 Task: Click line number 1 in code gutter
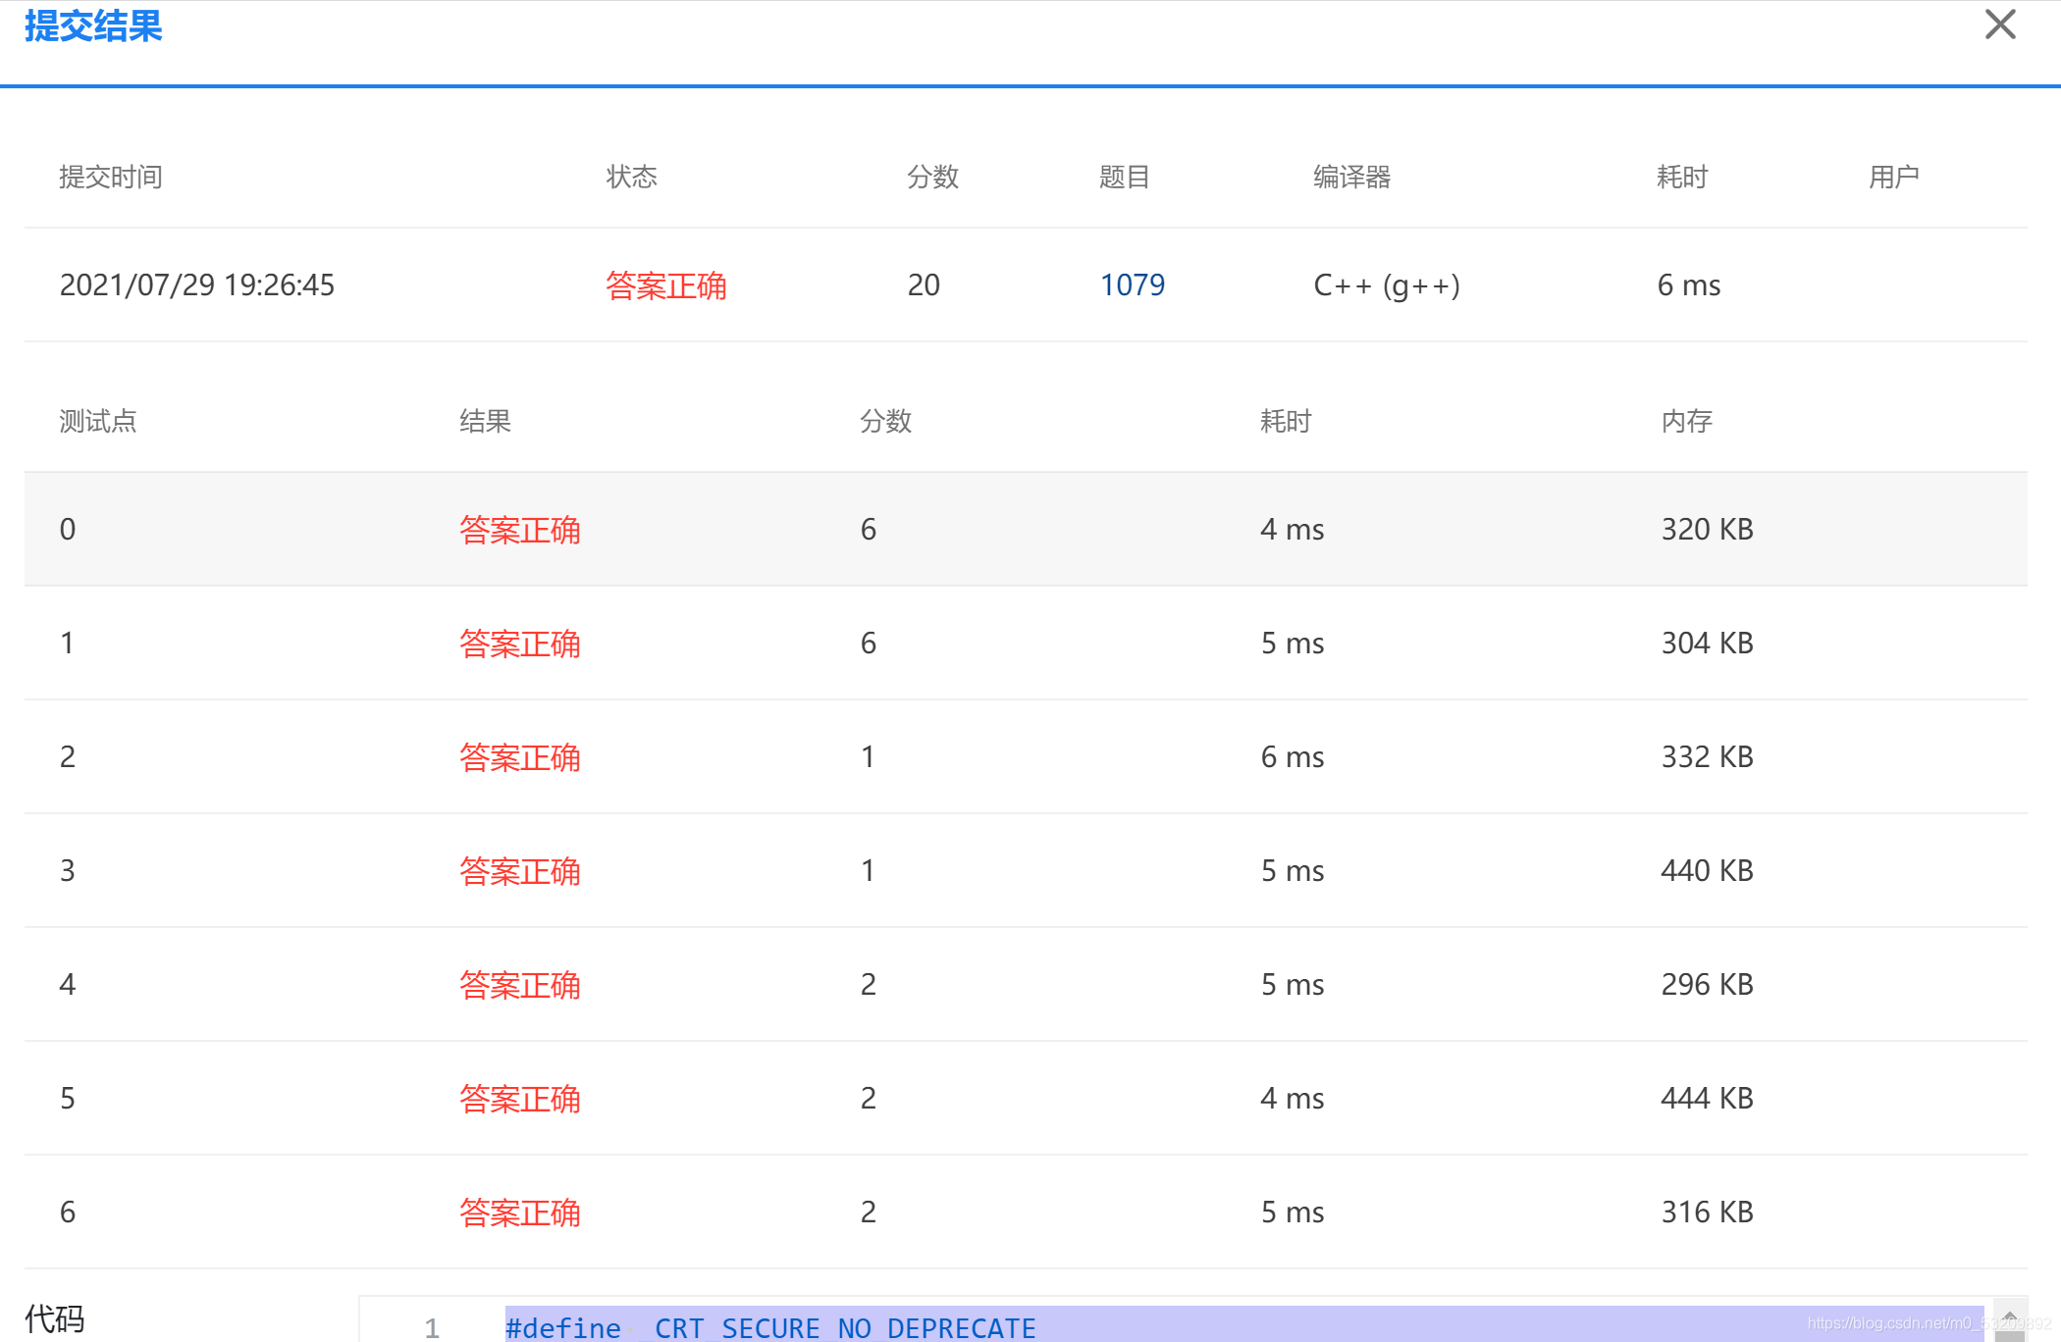(x=432, y=1328)
